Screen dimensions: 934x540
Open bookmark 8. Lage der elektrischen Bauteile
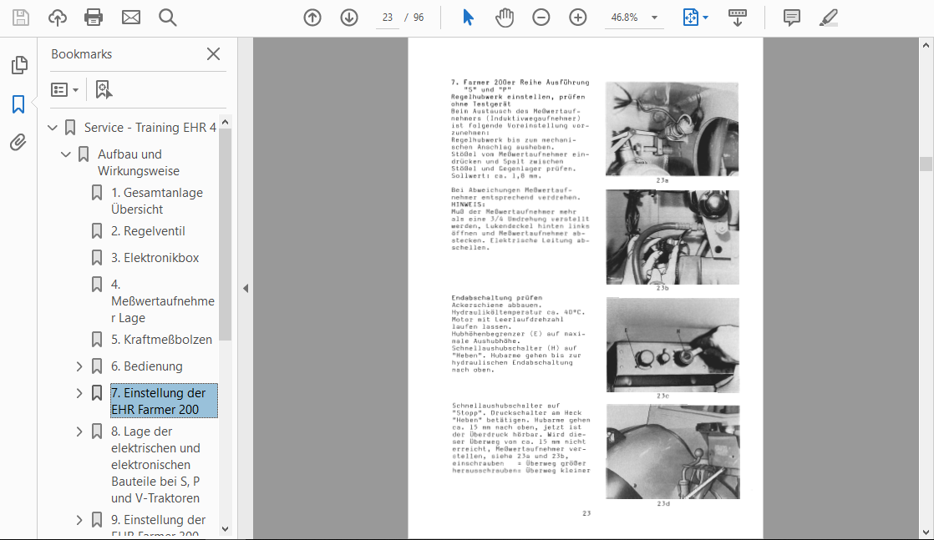point(155,464)
